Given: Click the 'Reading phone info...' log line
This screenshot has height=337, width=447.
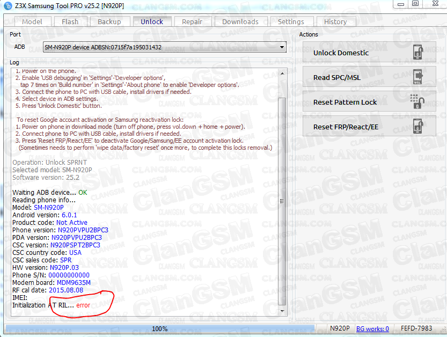Looking at the screenshot, I should 44,200.
